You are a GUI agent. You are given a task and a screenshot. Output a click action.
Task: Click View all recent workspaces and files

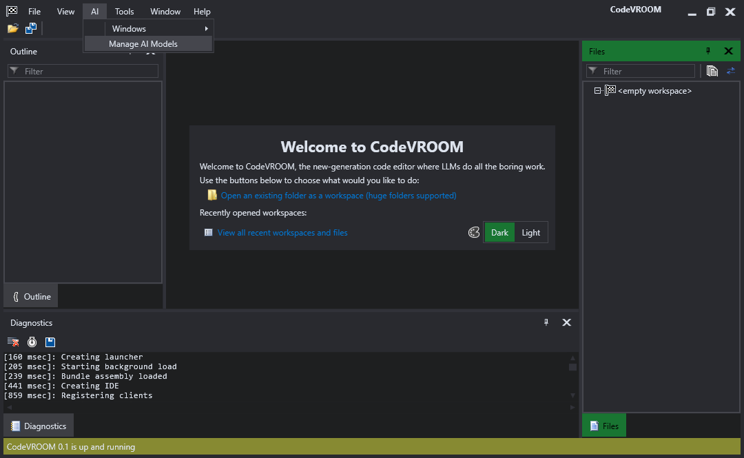coord(282,232)
